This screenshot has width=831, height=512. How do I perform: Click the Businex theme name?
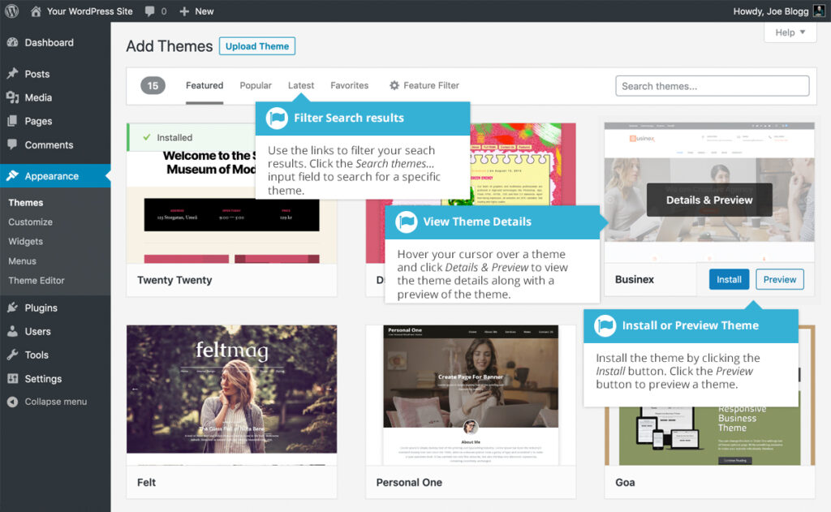[635, 279]
